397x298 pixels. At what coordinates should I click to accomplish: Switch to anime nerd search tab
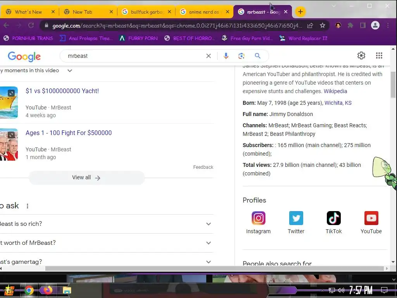pos(204,12)
